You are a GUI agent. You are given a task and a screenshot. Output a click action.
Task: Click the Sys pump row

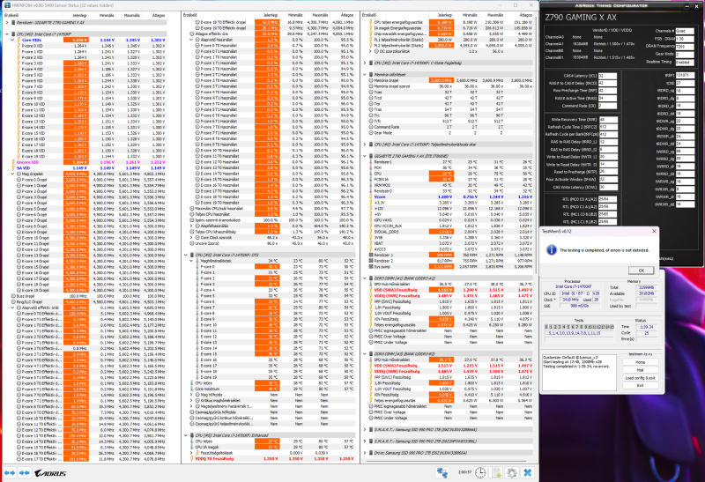point(449,267)
